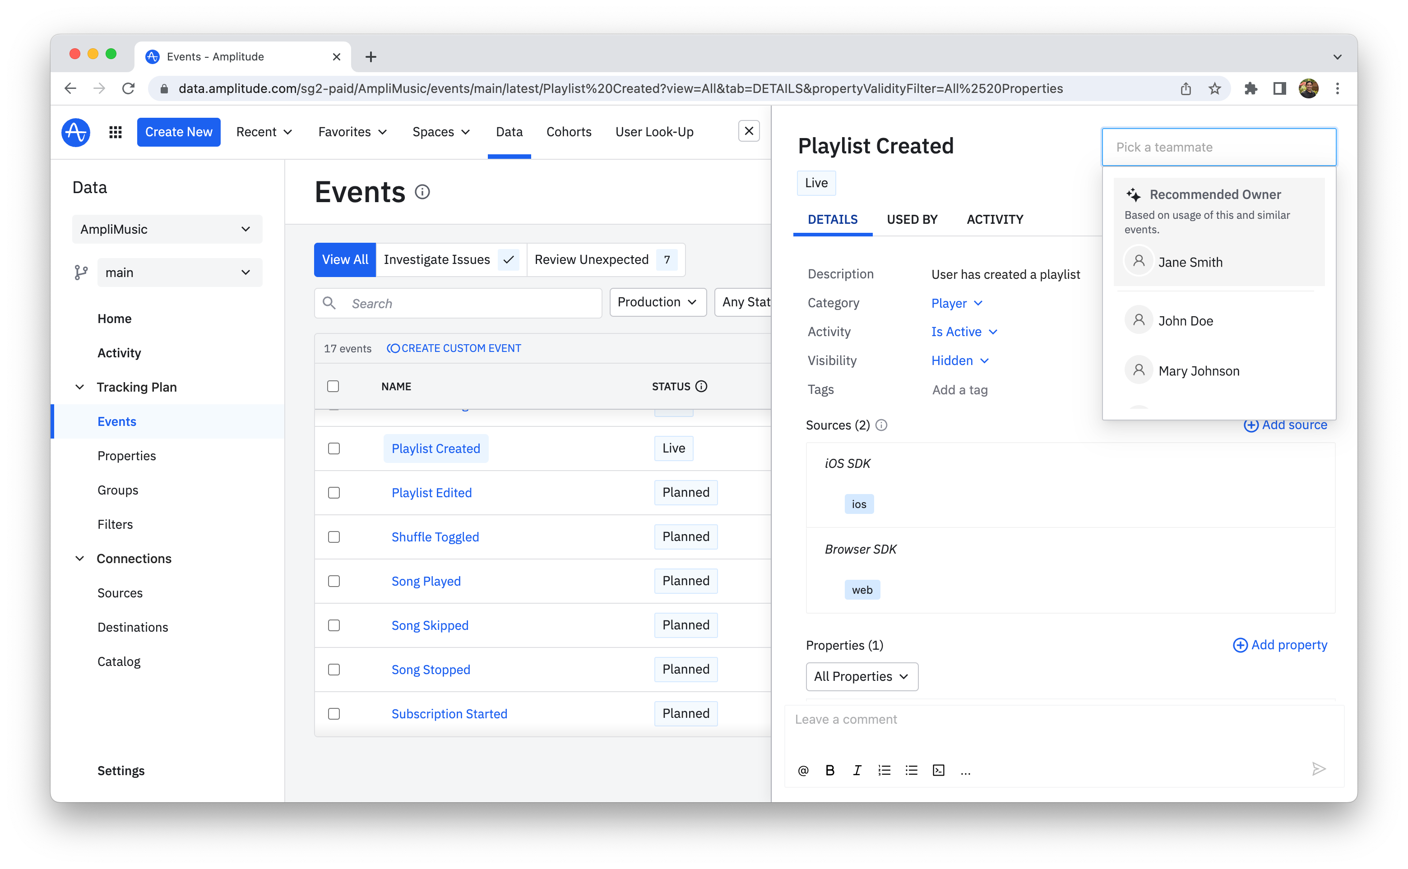
Task: Insert numbered list in comment
Action: (884, 771)
